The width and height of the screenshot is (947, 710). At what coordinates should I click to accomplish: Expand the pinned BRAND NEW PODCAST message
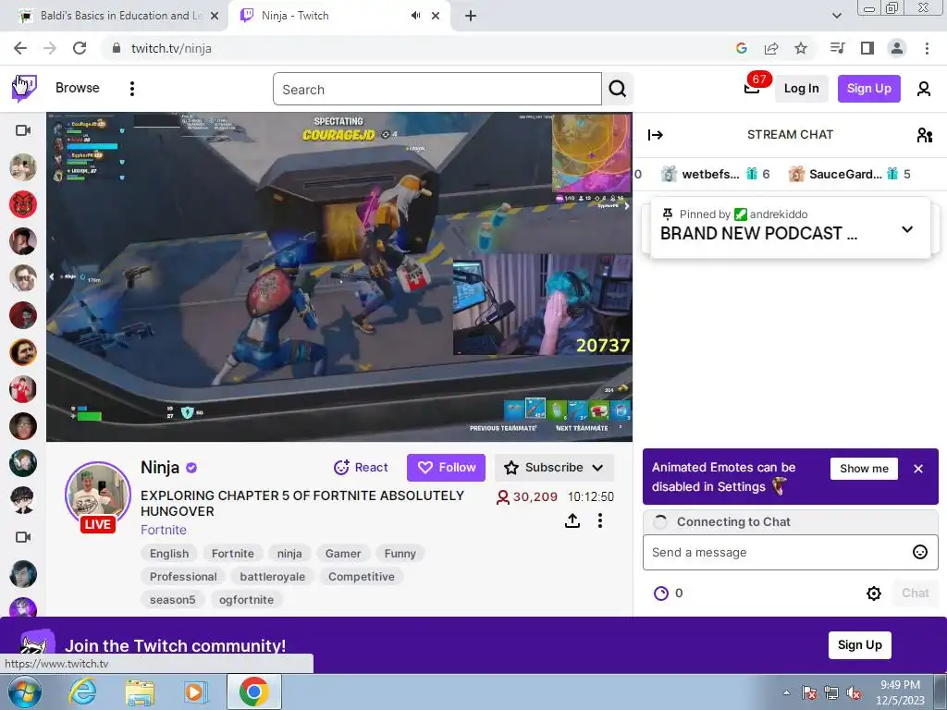point(906,230)
